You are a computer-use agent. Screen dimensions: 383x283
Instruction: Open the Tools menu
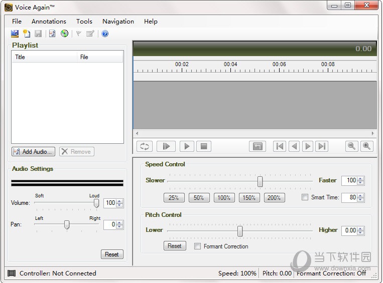pyautogui.click(x=84, y=22)
